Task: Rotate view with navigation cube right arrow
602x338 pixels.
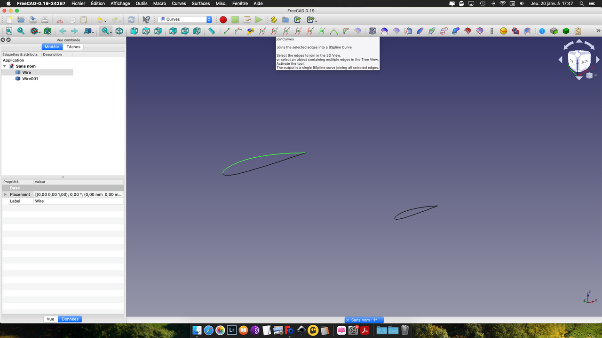Action: 598,60
